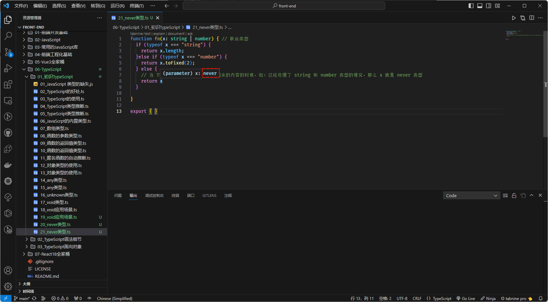Open the 终端(T) menu
548x302 pixels.
click(136, 6)
